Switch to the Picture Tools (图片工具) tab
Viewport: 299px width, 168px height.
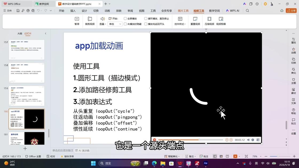pyautogui.click(x=183, y=11)
